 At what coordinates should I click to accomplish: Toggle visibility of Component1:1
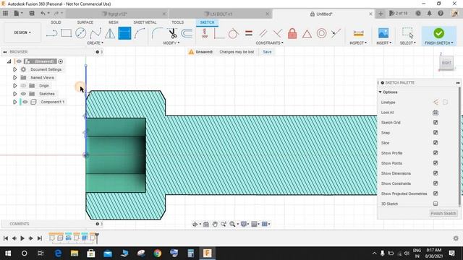(x=25, y=102)
